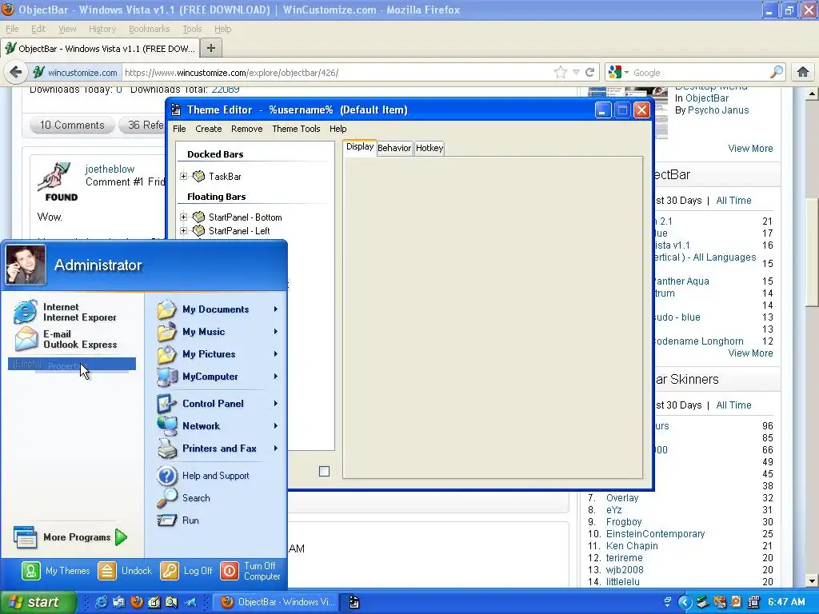Viewport: 819px width, 614px height.
Task: Toggle checkbox at bottom of Theme Editor tree
Action: pos(325,472)
